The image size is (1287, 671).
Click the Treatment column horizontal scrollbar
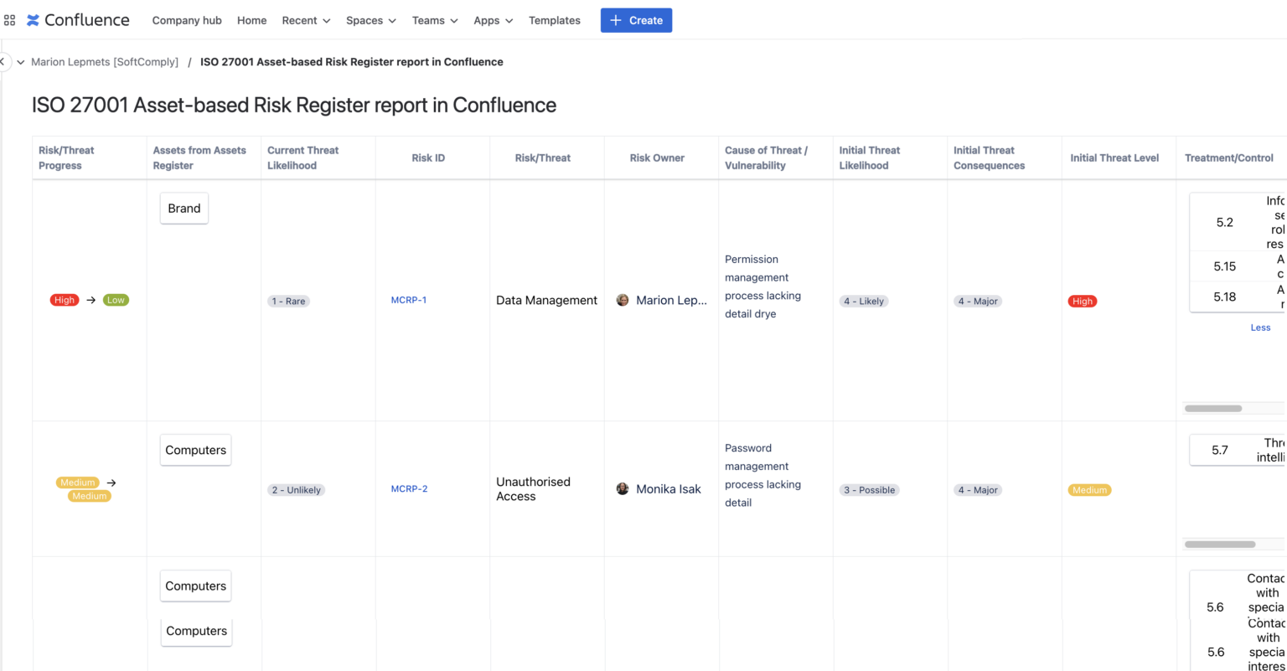[1212, 408]
